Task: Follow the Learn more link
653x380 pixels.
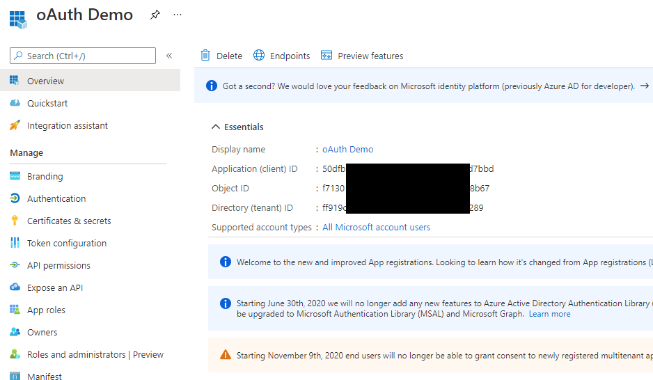Action: 549,315
